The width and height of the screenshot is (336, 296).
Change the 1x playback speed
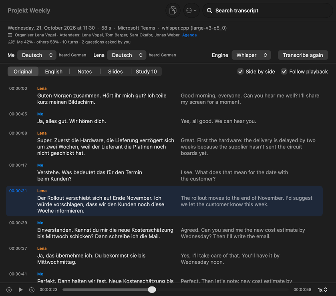click(322, 290)
